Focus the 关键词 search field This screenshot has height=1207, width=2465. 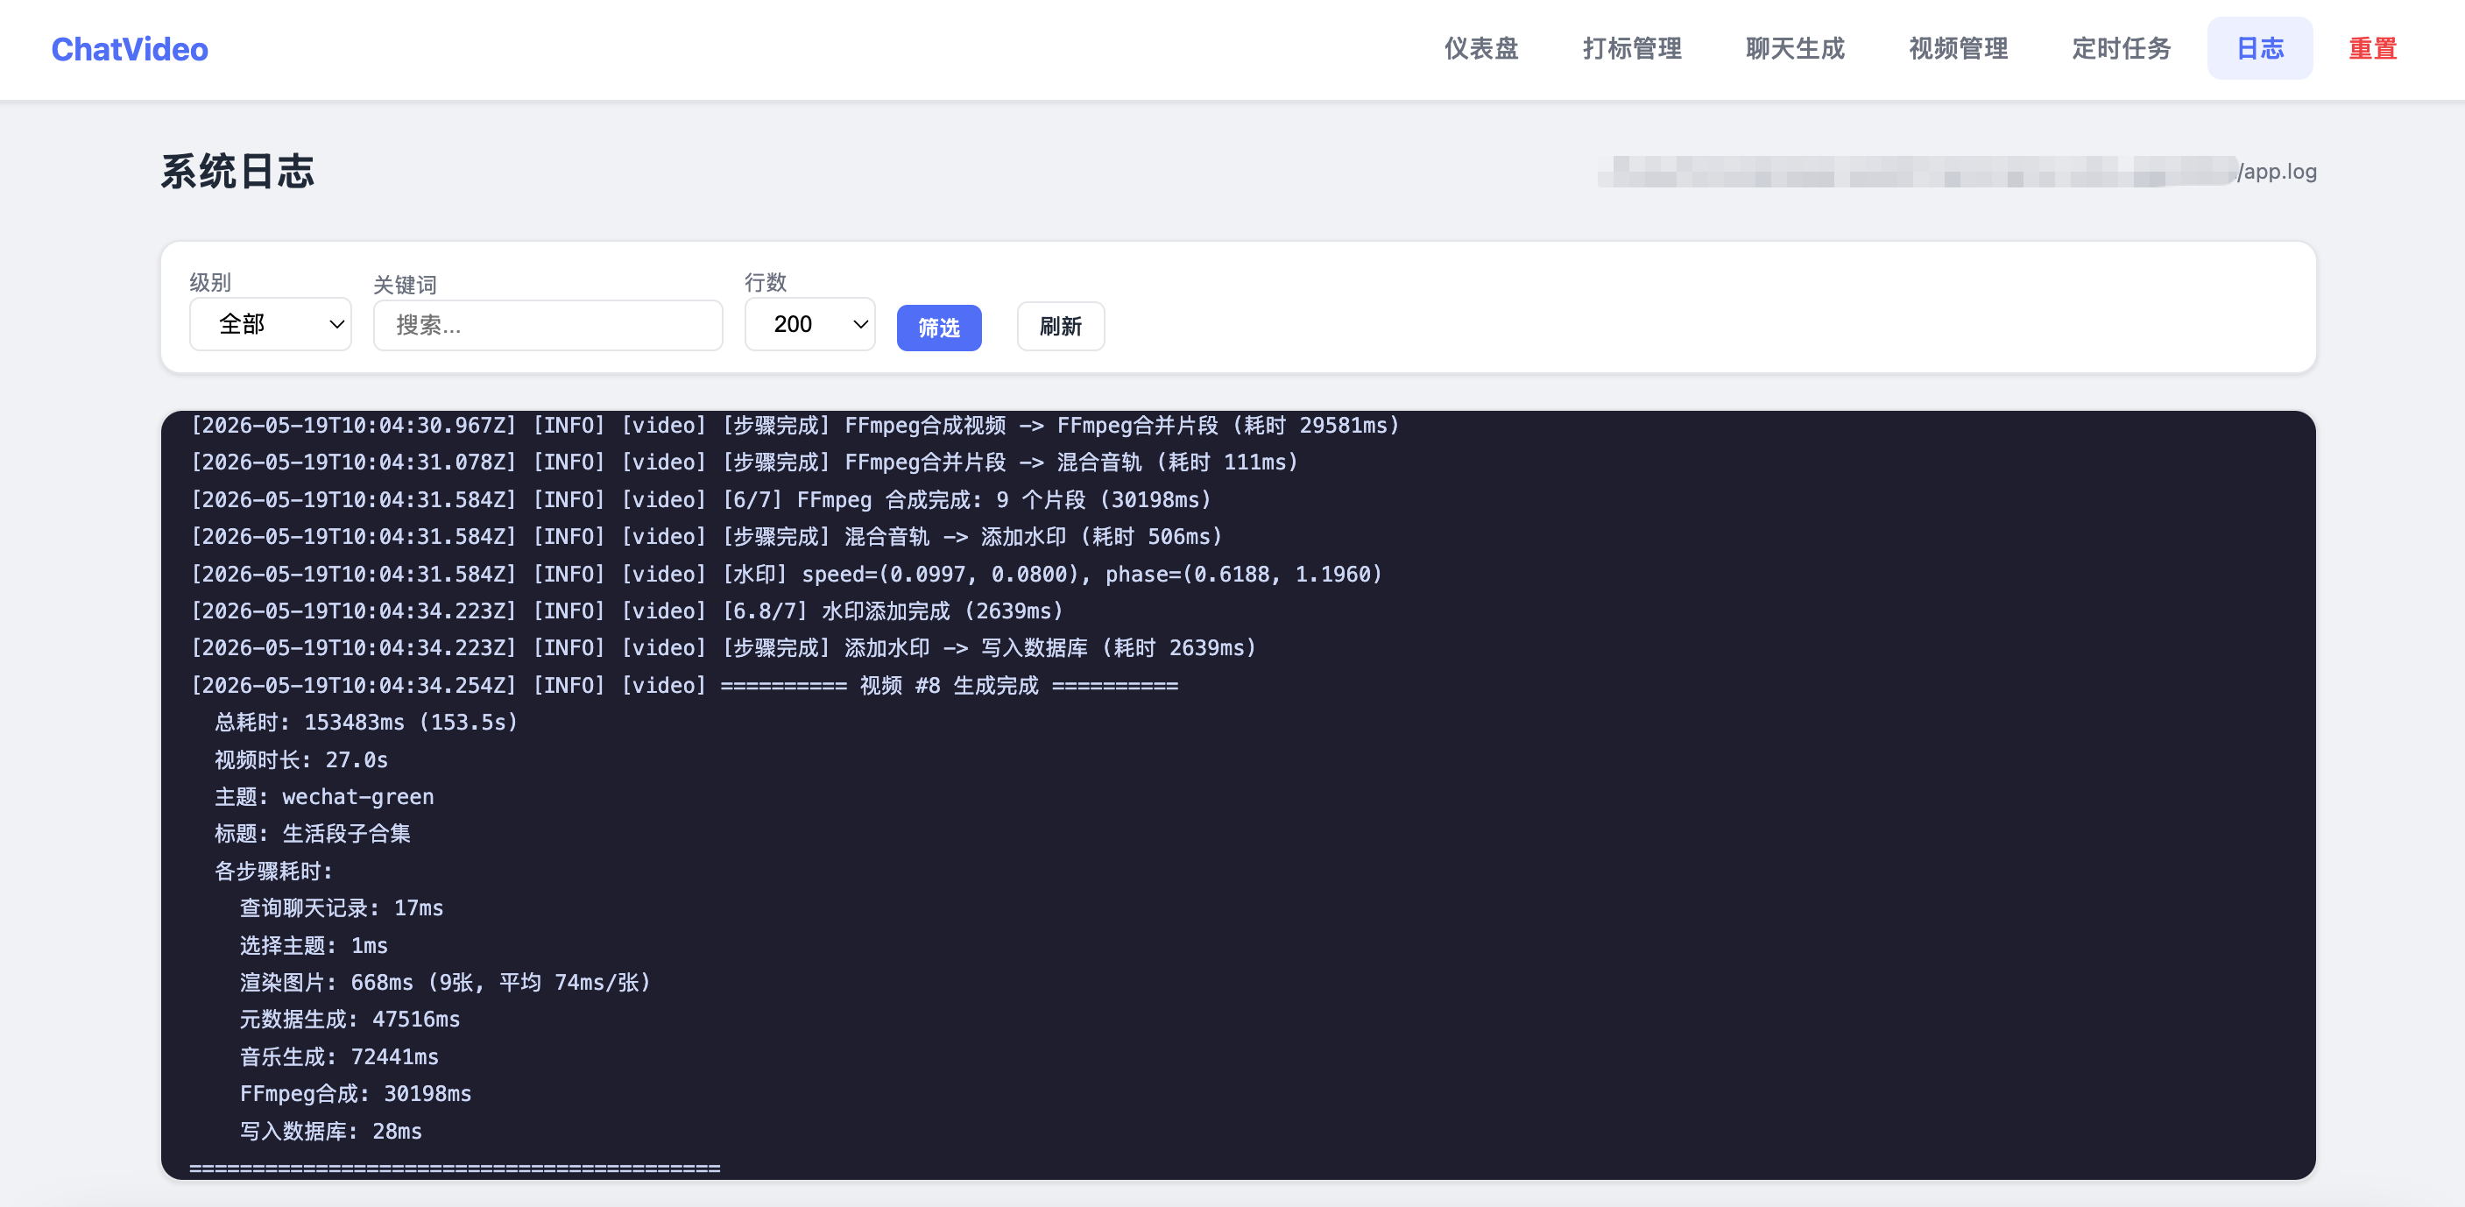tap(547, 326)
